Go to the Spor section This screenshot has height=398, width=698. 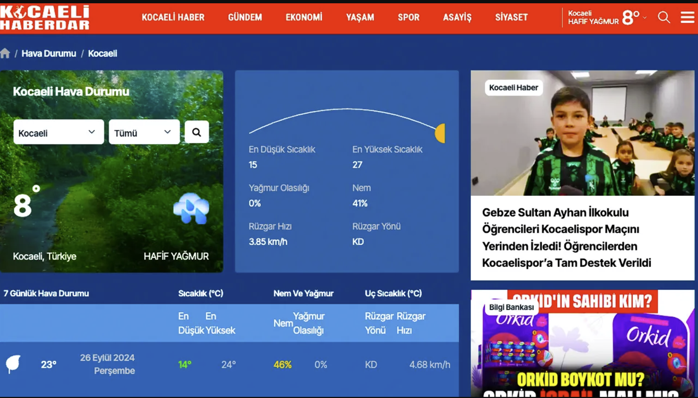408,17
